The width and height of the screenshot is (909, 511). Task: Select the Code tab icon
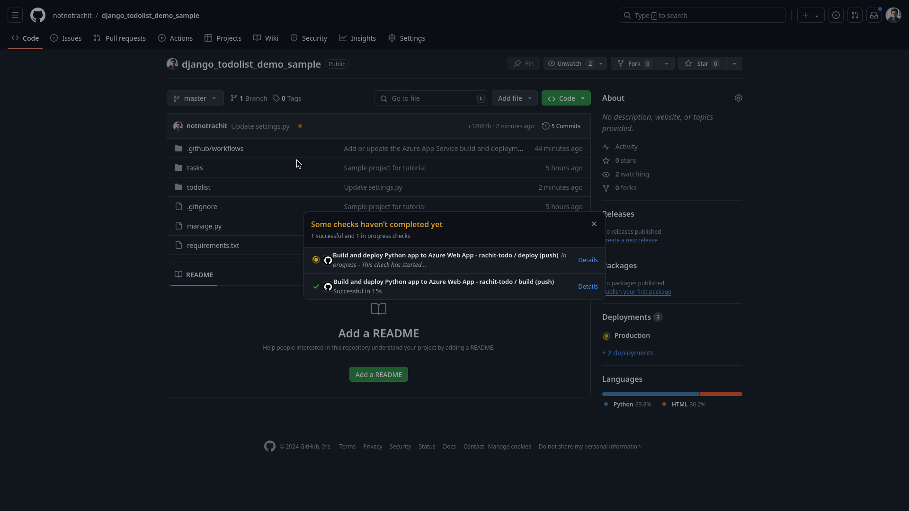pyautogui.click(x=15, y=38)
